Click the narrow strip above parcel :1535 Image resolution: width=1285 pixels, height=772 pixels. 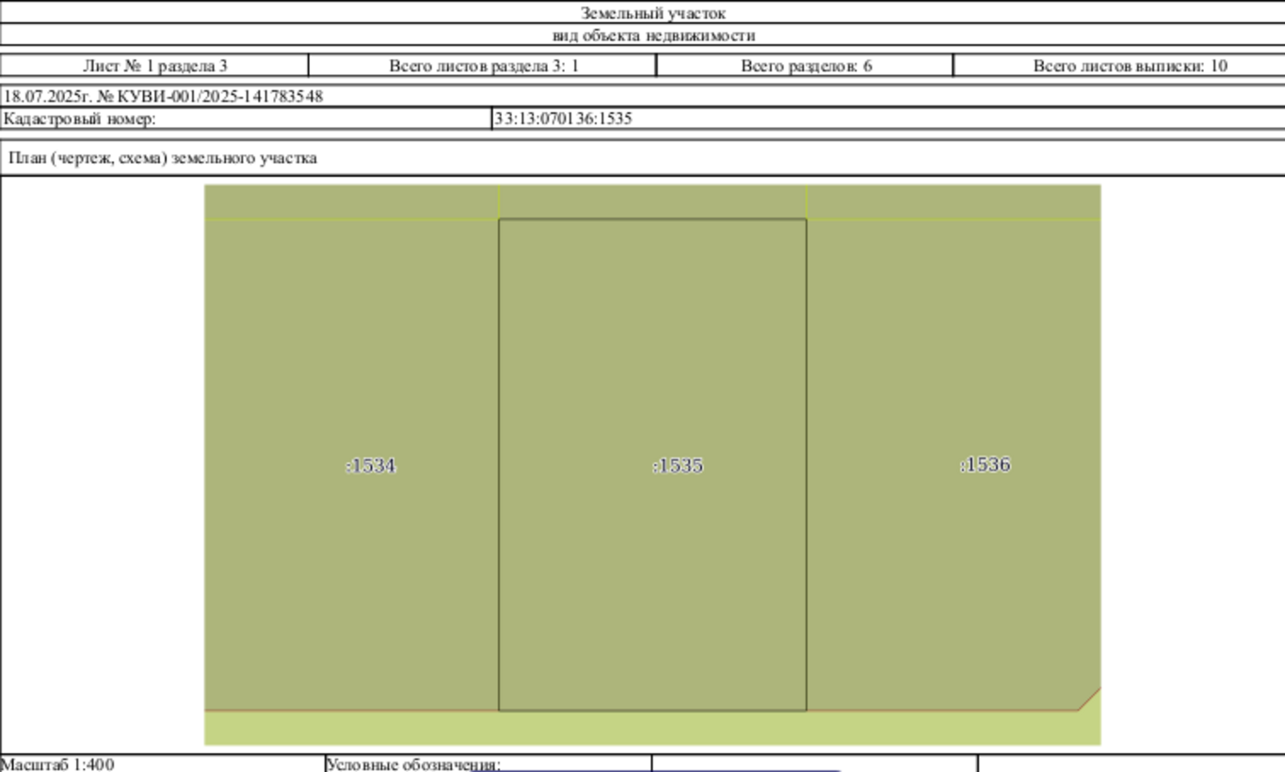click(x=652, y=202)
